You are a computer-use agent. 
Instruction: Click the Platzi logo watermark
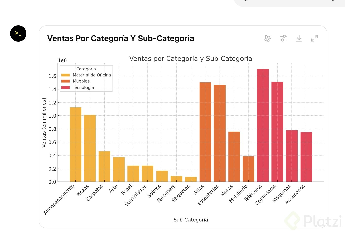click(x=314, y=220)
